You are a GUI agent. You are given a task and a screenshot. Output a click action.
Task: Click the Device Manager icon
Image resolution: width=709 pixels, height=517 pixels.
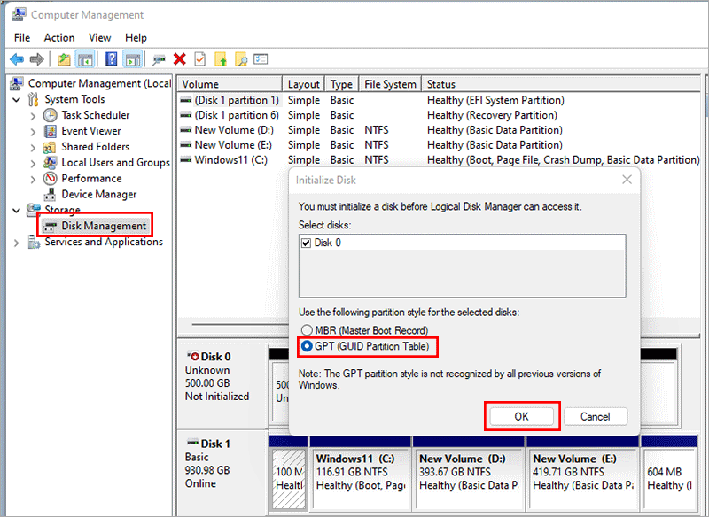[x=51, y=195]
